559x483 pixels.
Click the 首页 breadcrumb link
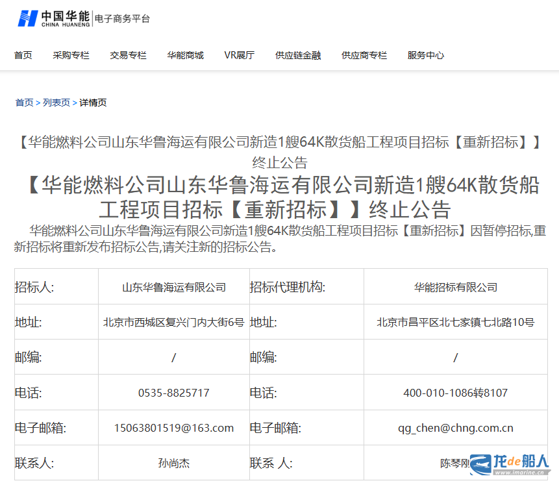coord(24,103)
